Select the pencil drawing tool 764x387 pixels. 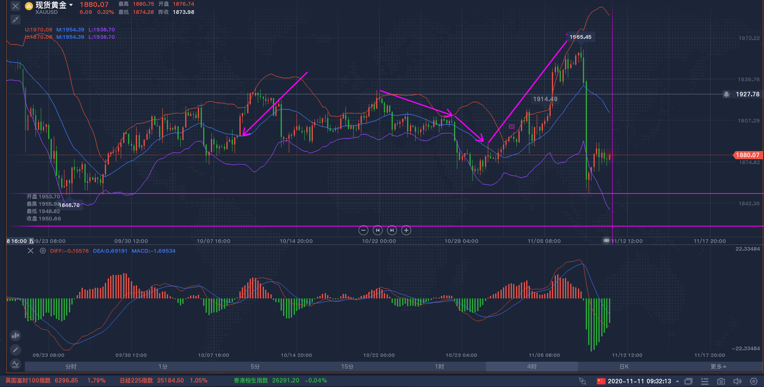click(16, 349)
